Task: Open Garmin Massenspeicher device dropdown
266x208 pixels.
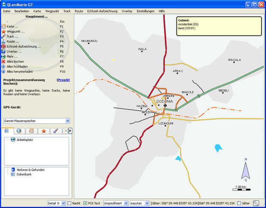Action: (36, 121)
